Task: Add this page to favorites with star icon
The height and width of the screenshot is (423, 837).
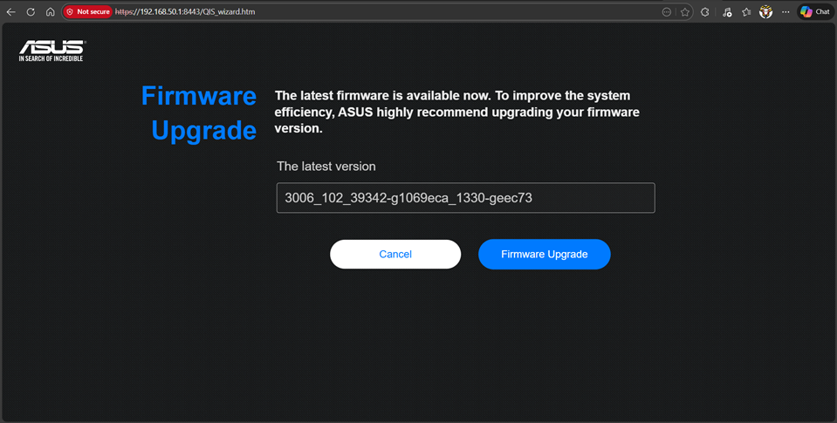Action: click(x=685, y=12)
